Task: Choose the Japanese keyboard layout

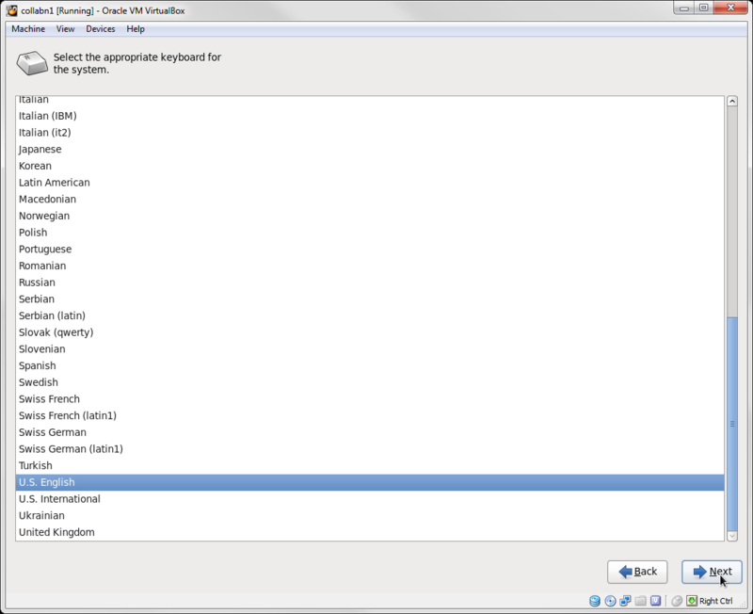Action: (370, 150)
